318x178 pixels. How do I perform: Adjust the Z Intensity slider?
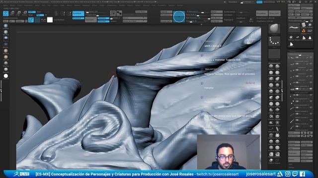[x=198, y=12]
